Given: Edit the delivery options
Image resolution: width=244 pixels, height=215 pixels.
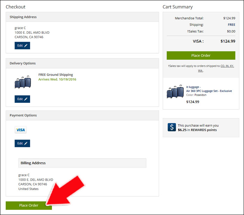Looking at the screenshot, I should [x=22, y=99].
